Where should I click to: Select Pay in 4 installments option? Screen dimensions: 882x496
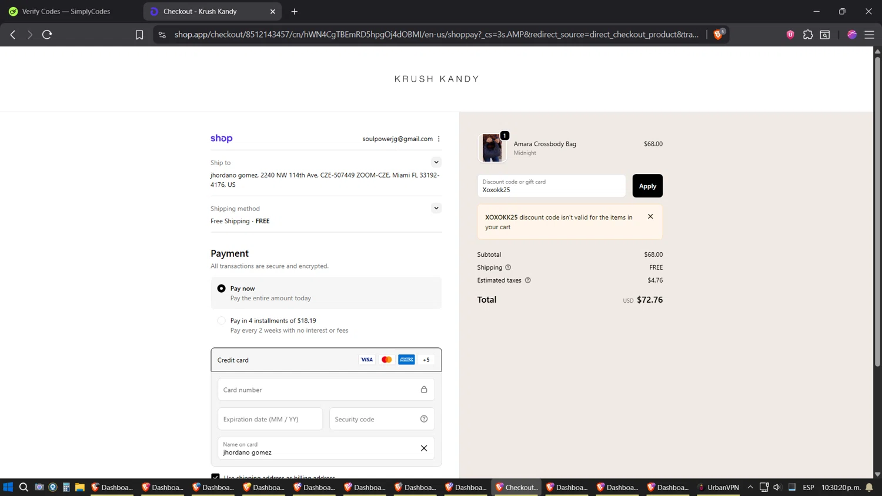coord(221,321)
